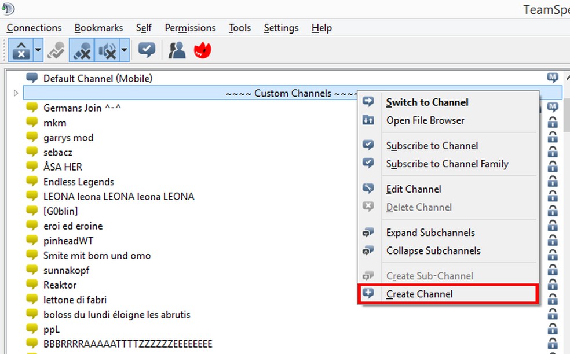The width and height of the screenshot is (570, 354).
Task: Open the Contacts toolbar icon
Action: [176, 50]
